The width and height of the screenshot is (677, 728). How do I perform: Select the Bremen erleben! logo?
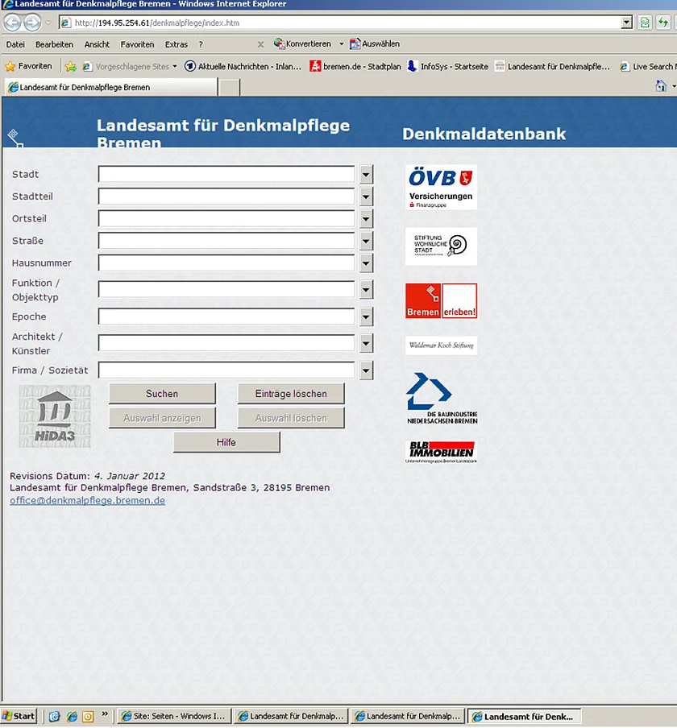tap(440, 300)
